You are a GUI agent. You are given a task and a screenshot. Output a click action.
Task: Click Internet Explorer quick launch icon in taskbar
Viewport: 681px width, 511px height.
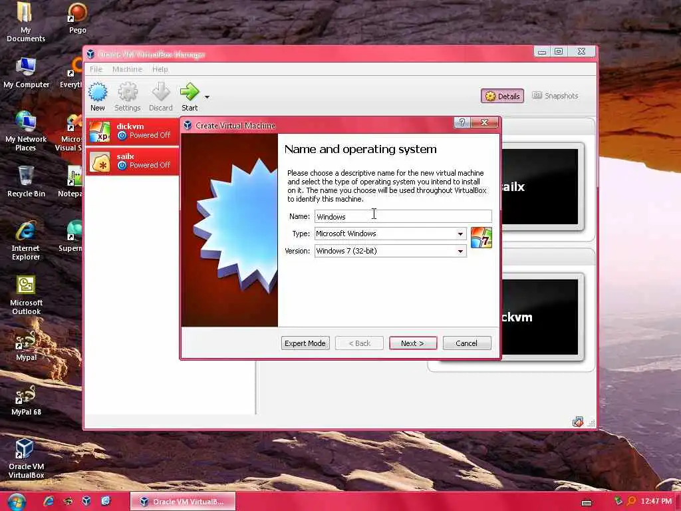click(48, 501)
